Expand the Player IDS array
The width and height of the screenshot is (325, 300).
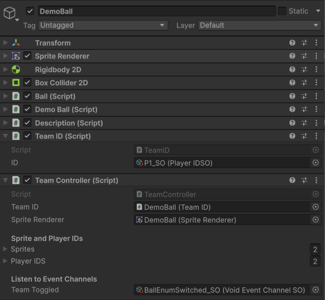(5, 261)
